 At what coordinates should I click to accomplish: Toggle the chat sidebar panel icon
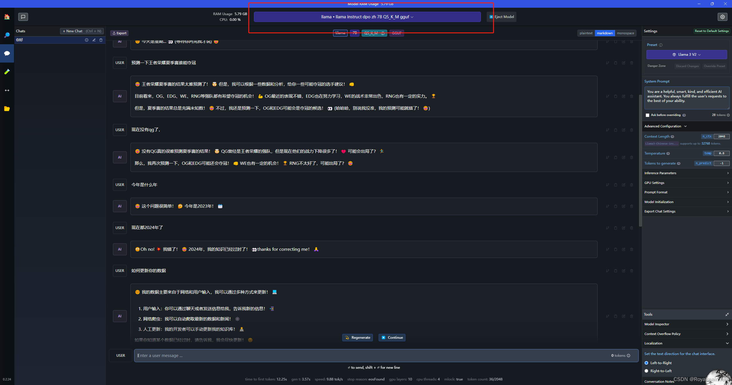point(23,17)
